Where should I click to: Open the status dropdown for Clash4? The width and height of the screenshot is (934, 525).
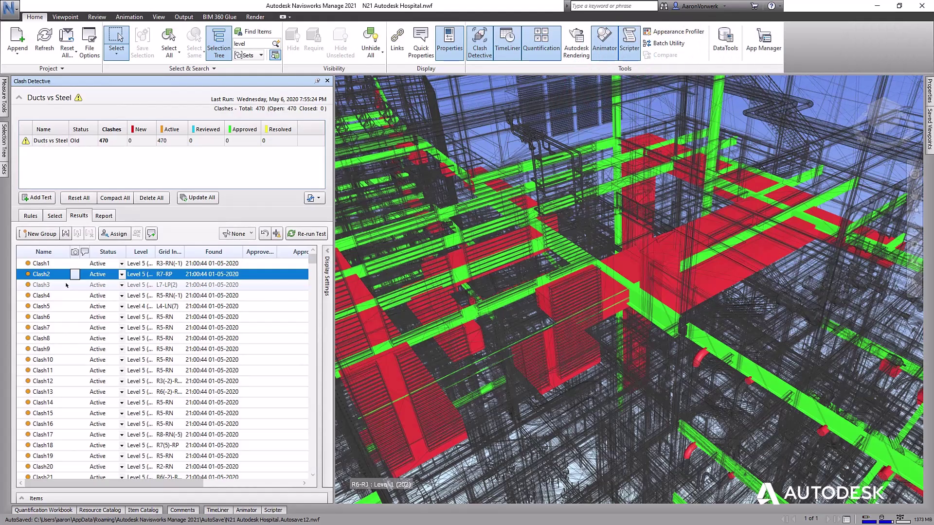pos(122,296)
